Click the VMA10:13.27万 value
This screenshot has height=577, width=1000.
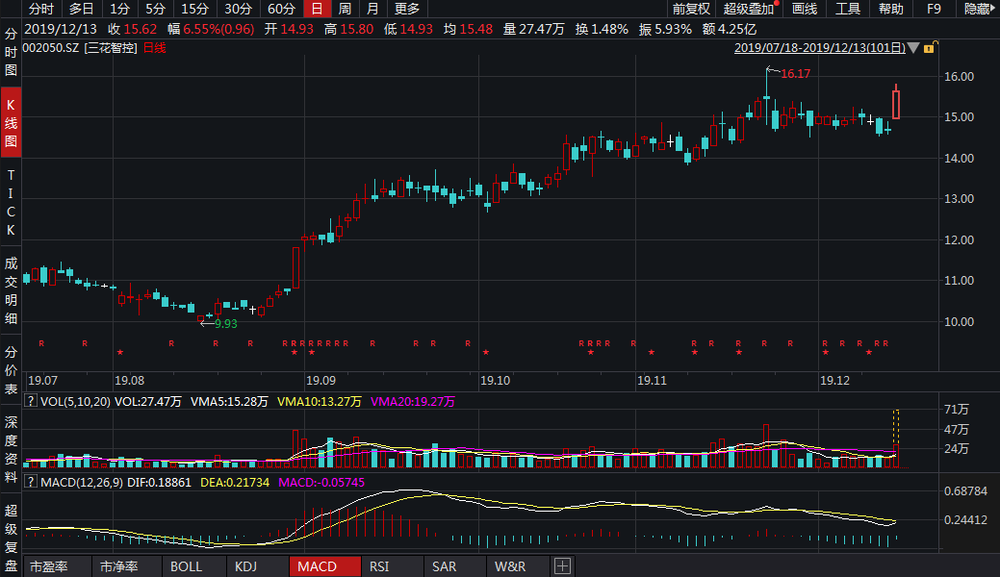[320, 401]
